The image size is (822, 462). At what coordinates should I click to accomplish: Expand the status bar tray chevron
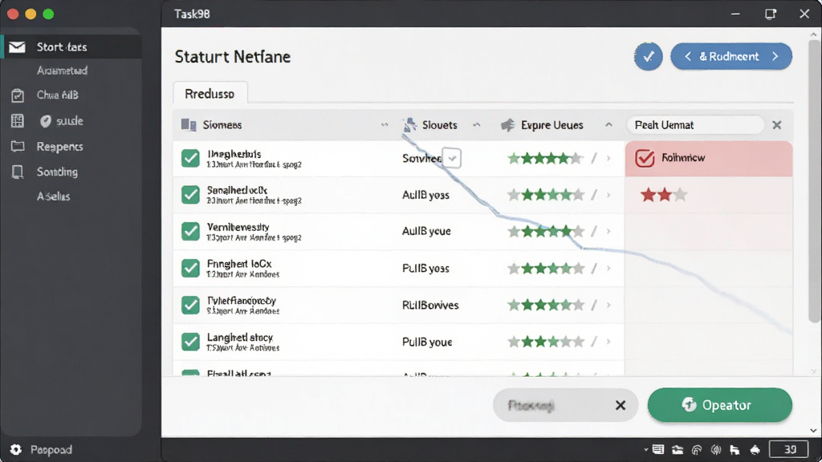pyautogui.click(x=646, y=449)
